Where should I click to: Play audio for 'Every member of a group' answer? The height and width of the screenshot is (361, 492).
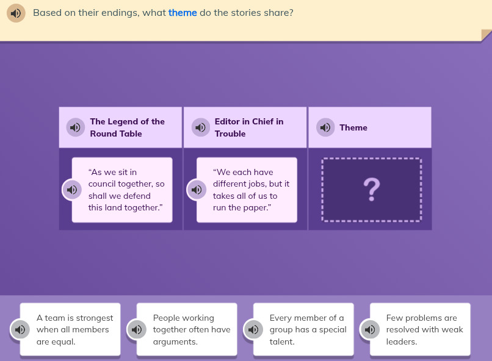point(253,329)
